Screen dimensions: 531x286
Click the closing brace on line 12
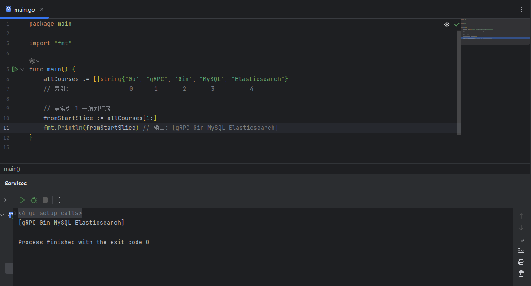(x=31, y=137)
